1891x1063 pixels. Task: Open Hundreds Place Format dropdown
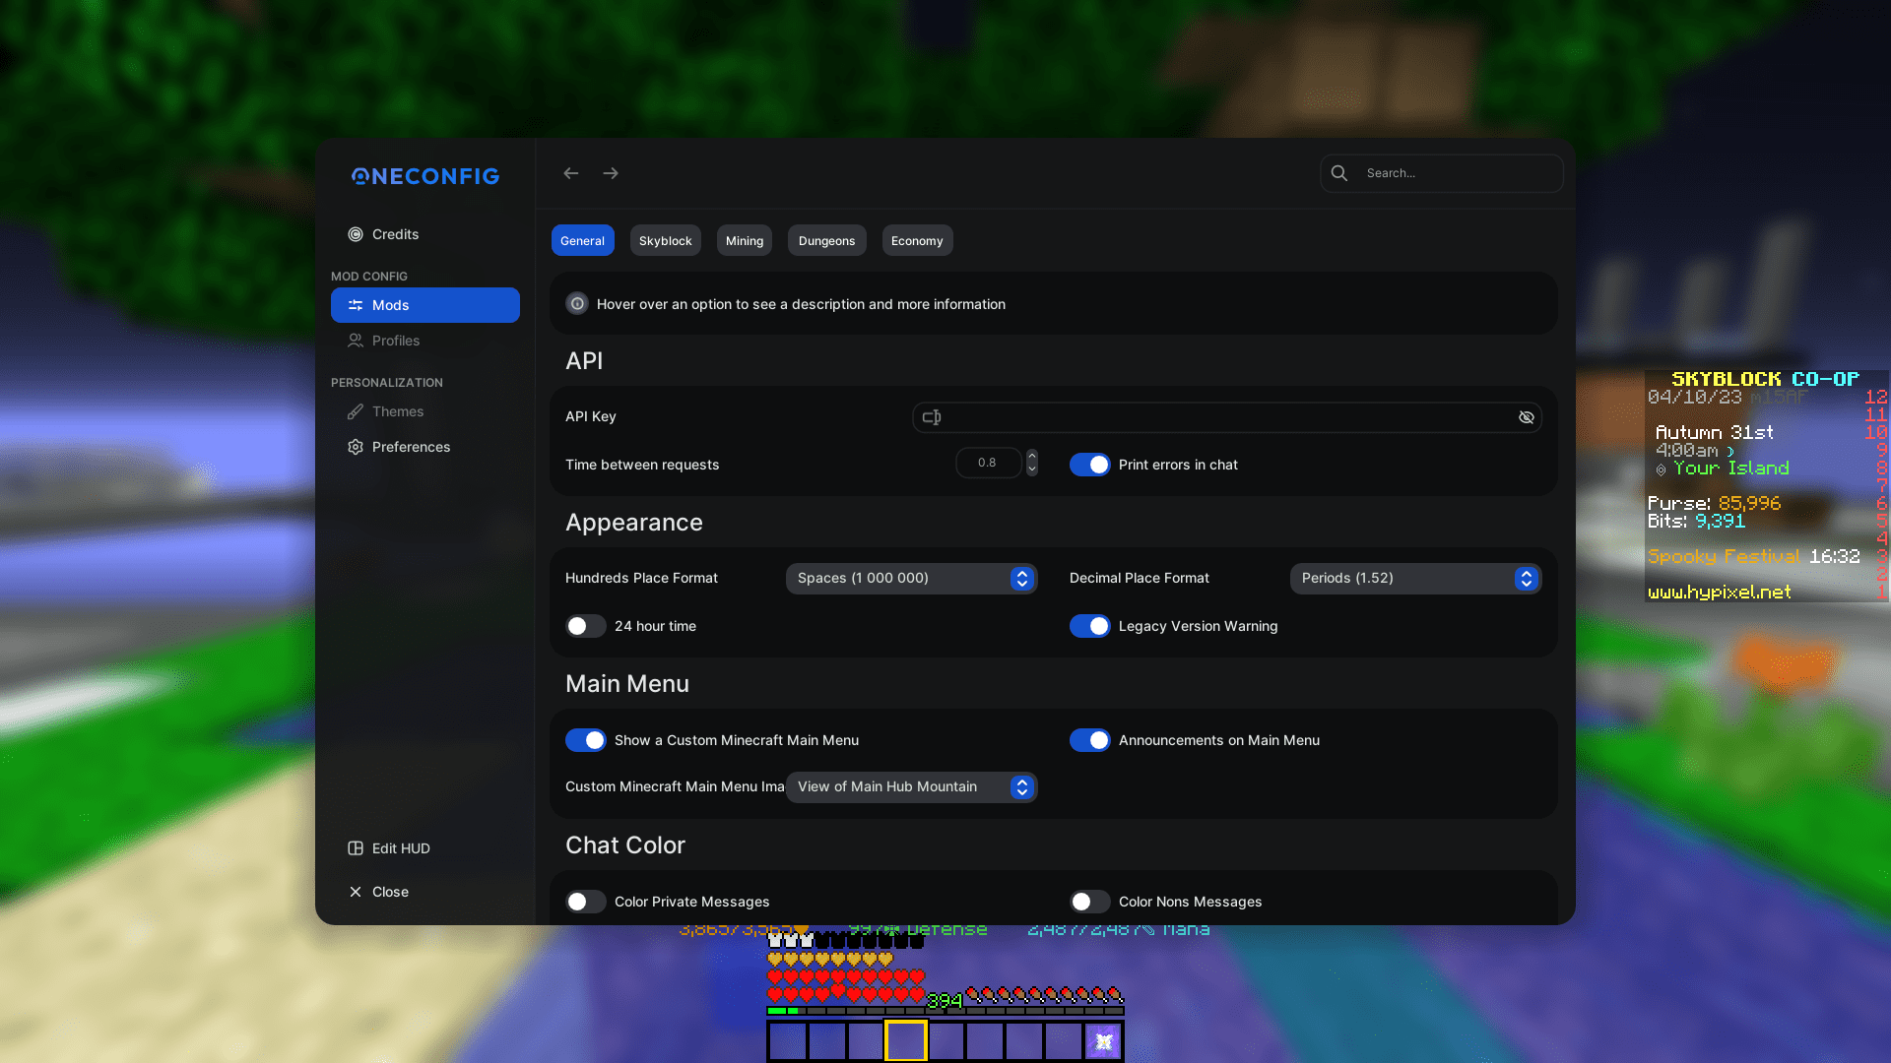911,579
